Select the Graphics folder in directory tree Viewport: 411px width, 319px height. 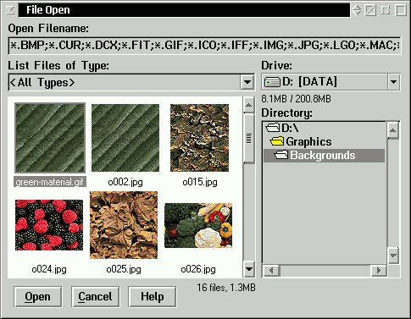pyautogui.click(x=301, y=141)
